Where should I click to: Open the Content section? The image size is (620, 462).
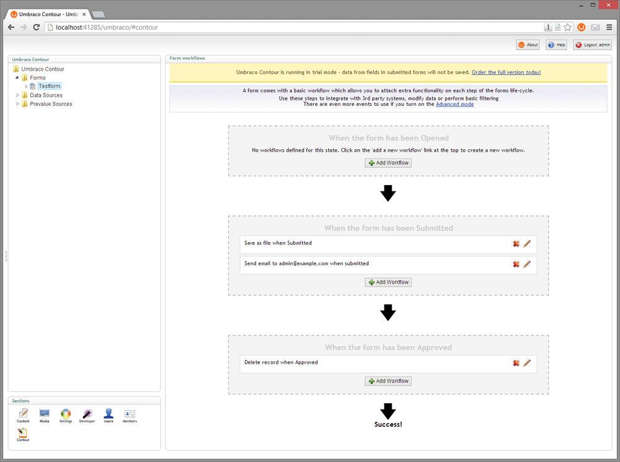pos(23,416)
